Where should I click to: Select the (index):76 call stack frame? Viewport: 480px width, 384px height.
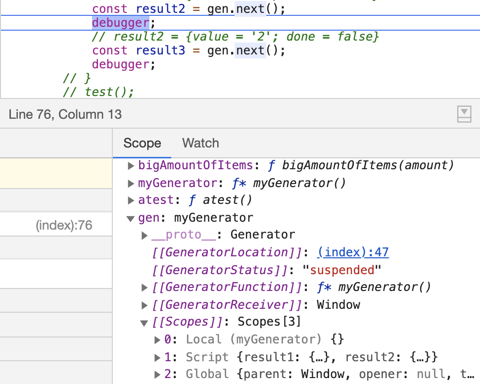pos(56,224)
